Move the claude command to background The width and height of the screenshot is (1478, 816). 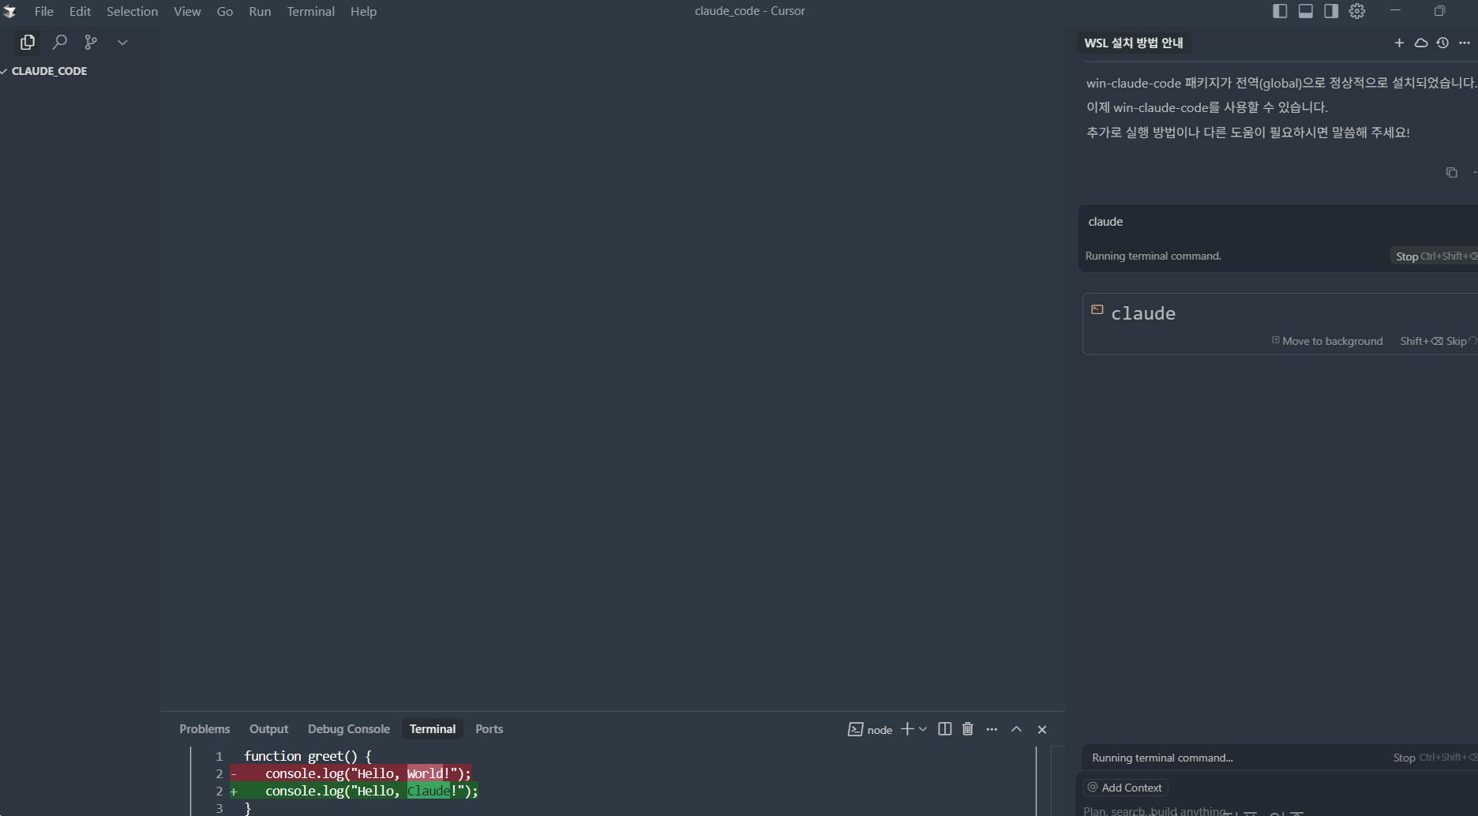click(x=1327, y=341)
